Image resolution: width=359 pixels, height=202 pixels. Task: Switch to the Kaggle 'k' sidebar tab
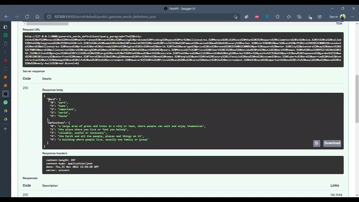coord(5,52)
